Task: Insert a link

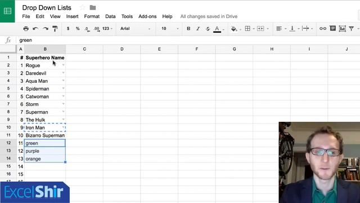Action: click(323, 29)
